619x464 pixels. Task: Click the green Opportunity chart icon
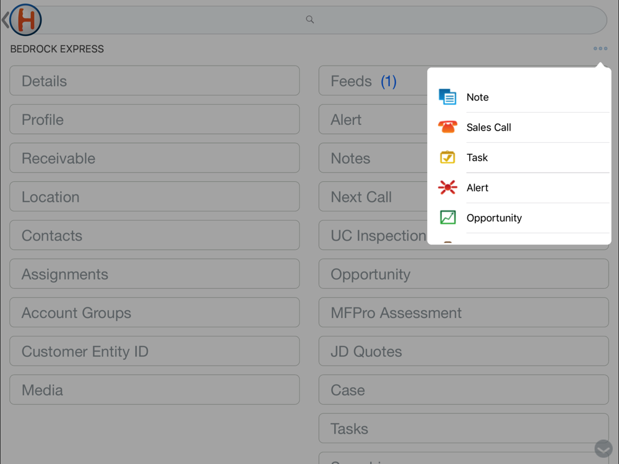pyautogui.click(x=448, y=218)
